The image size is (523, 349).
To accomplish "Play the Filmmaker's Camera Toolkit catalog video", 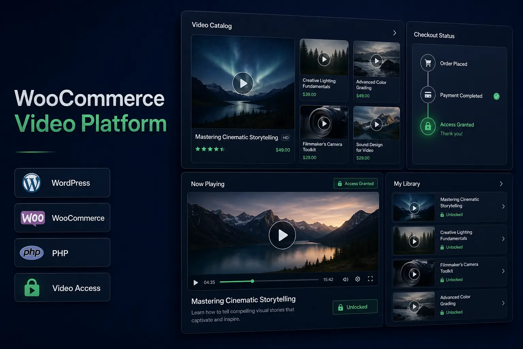I will coord(324,123).
